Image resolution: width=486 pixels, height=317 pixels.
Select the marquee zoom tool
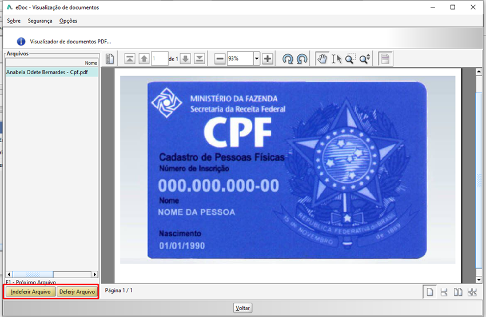[350, 58]
